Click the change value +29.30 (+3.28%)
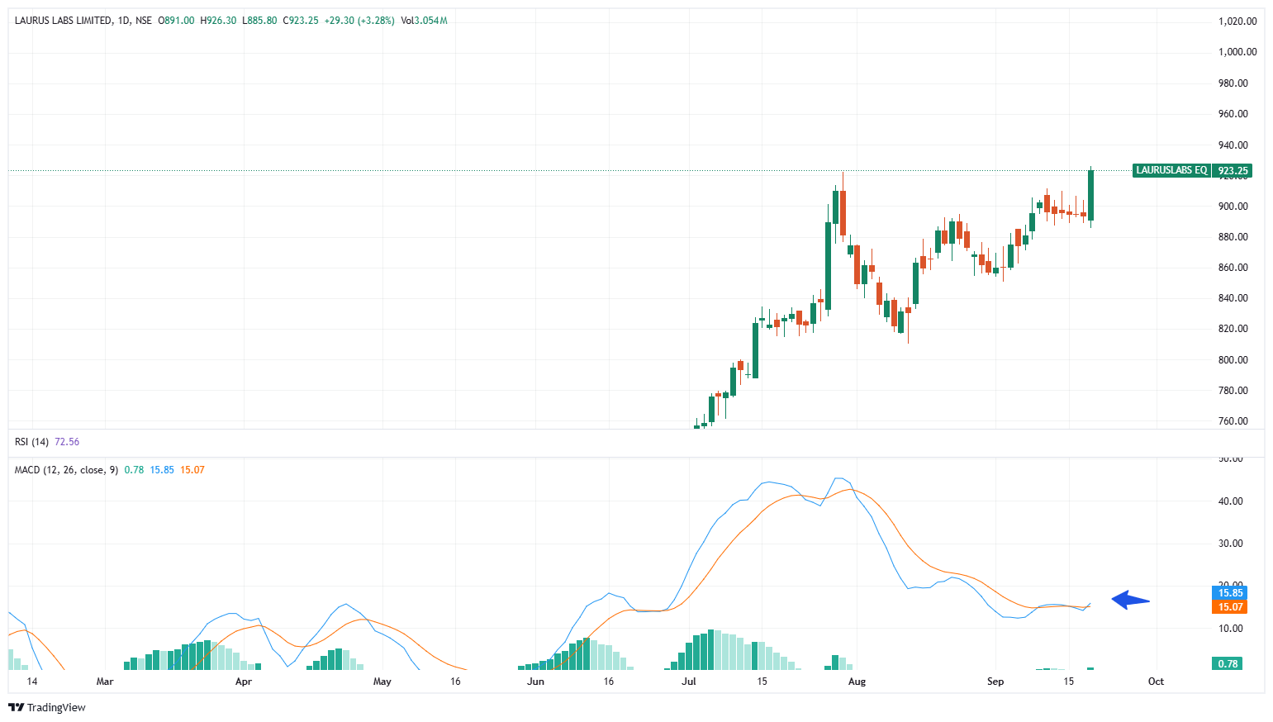 pyautogui.click(x=359, y=21)
